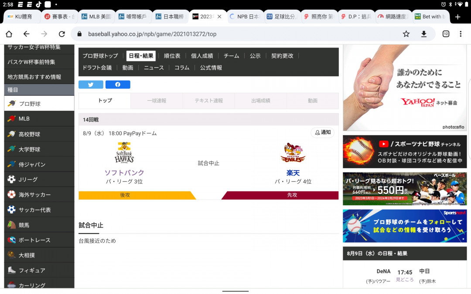Open 大学野球 in the sidebar
Viewport: 471px width, 294px height.
(x=39, y=149)
